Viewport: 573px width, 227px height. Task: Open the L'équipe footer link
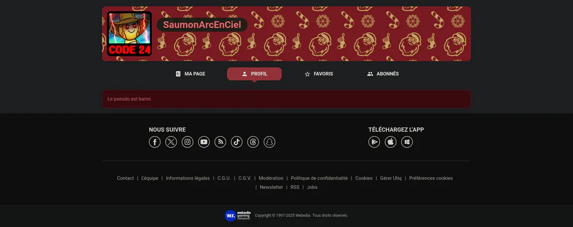coord(150,178)
